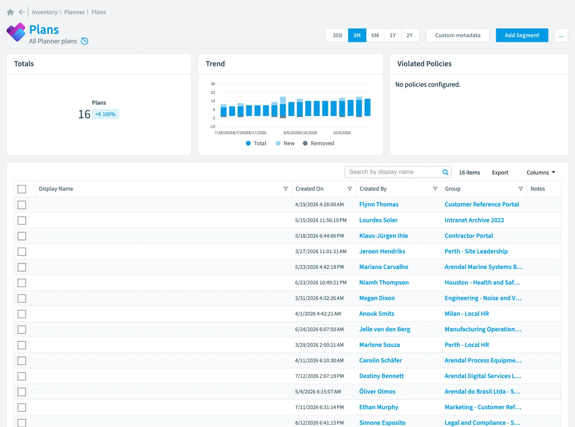Select the checkbox for Klaus-Jürgen Ihle's row

click(22, 236)
